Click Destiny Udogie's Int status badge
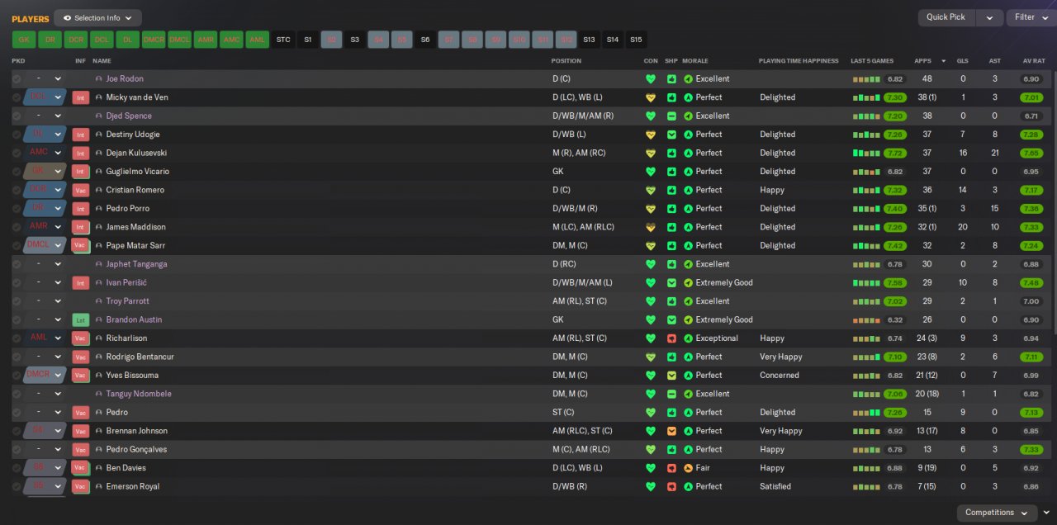This screenshot has width=1057, height=525. 80,135
